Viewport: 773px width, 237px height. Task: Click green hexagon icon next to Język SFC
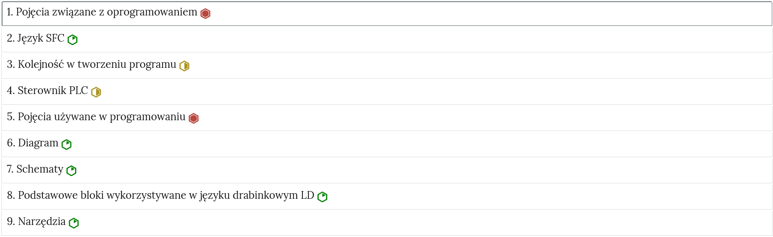72,40
